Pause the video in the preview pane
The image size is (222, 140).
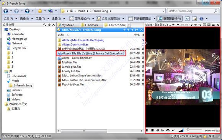(x=147, y=130)
